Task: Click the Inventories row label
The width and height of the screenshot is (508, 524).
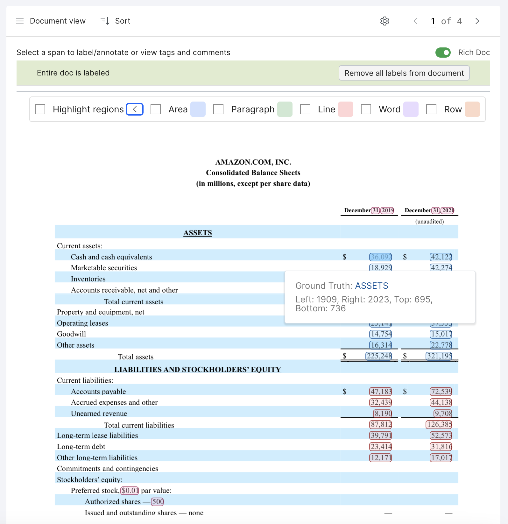Action: [x=88, y=279]
